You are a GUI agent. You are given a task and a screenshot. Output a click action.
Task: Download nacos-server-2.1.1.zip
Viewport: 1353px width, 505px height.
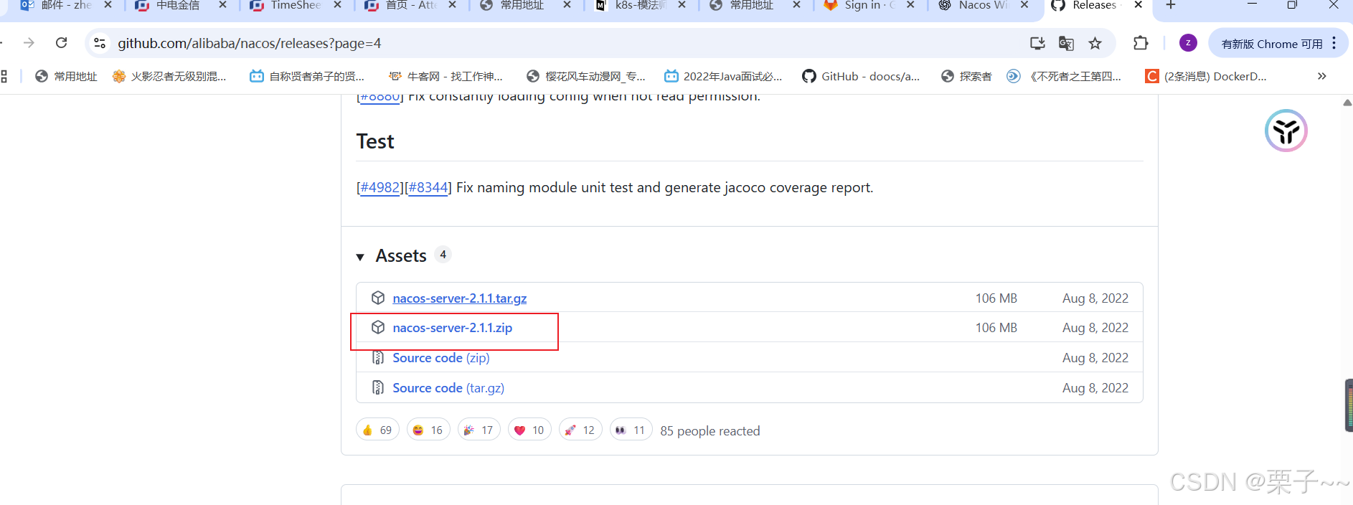click(x=452, y=328)
